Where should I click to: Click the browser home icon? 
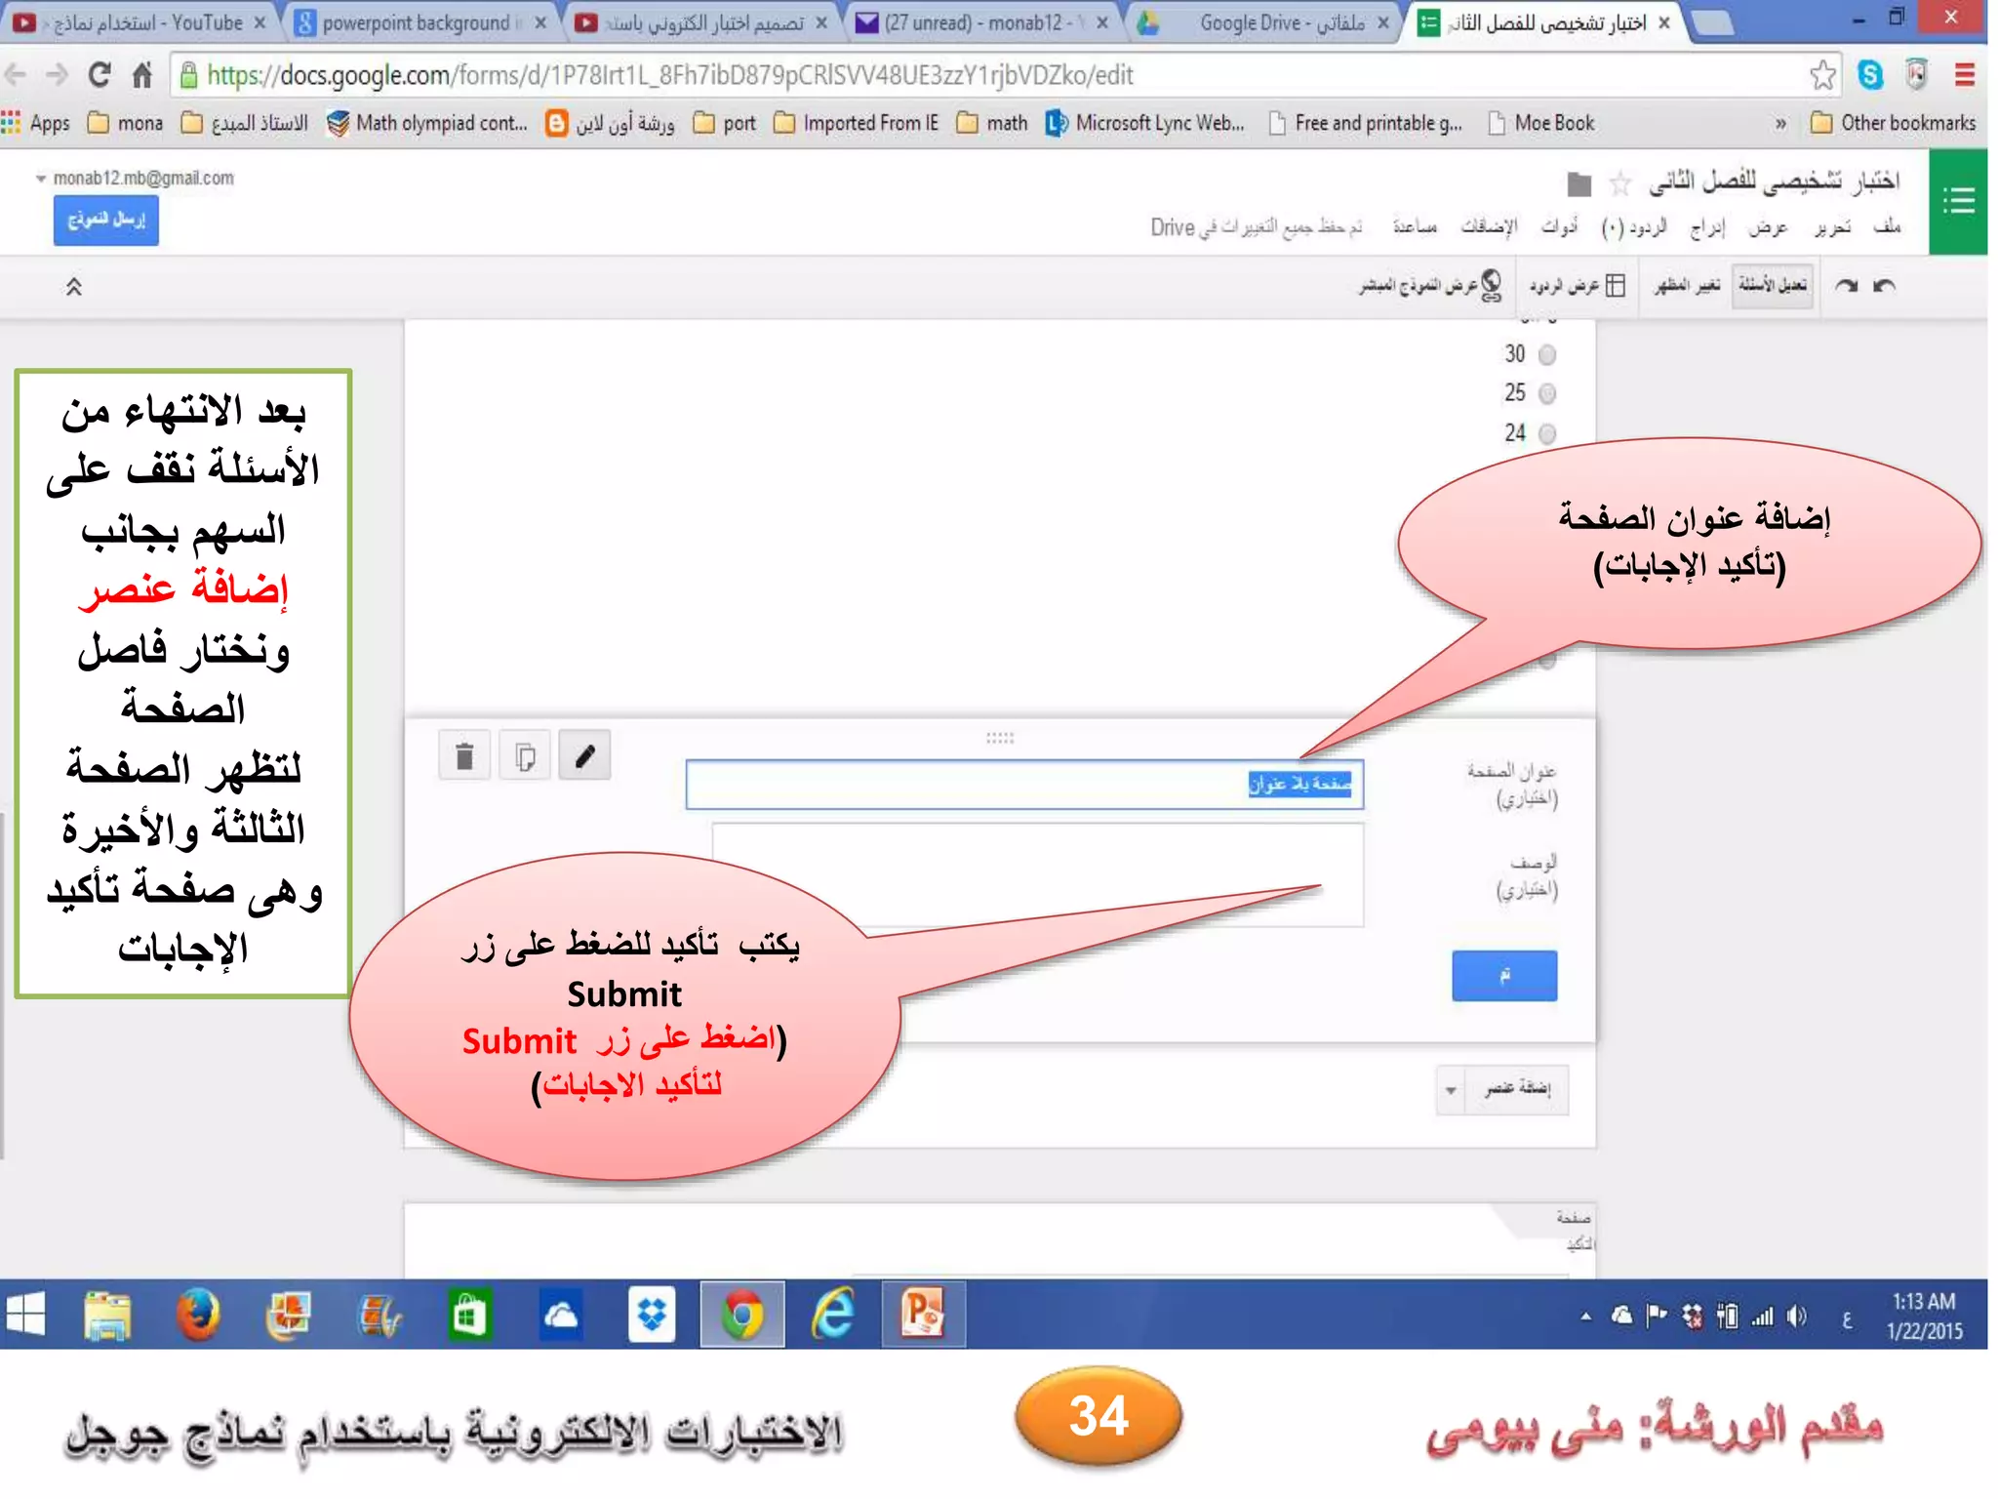coord(142,75)
